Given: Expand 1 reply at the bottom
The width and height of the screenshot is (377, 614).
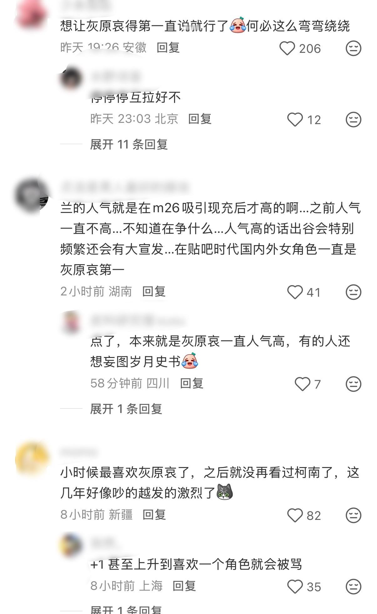Looking at the screenshot, I should pos(126,610).
